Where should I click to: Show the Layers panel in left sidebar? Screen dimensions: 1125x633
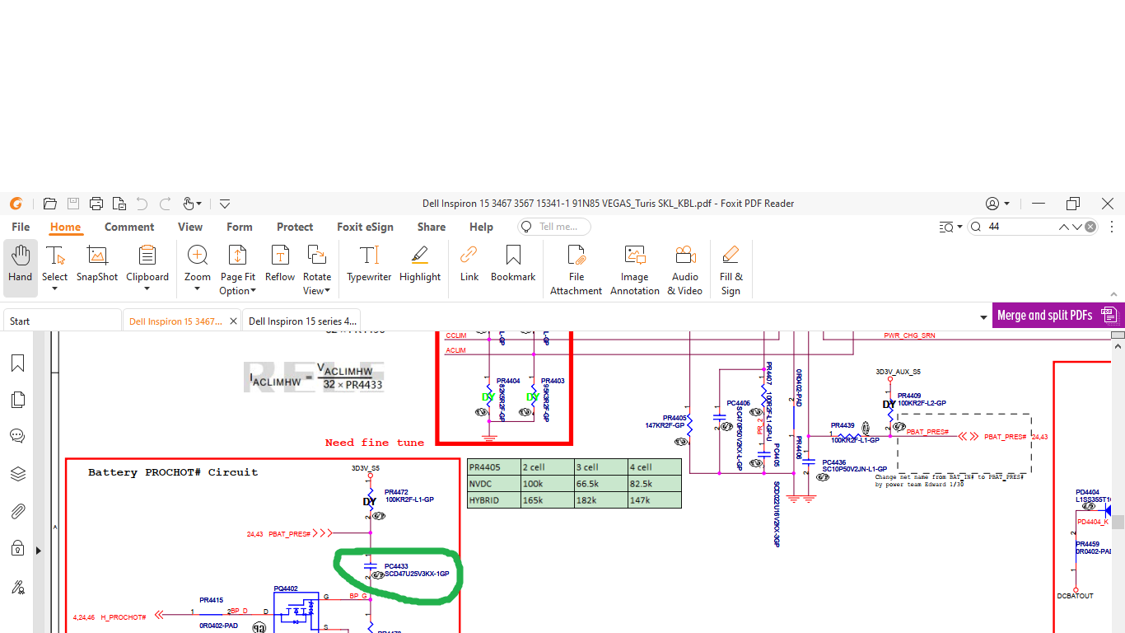[17, 474]
